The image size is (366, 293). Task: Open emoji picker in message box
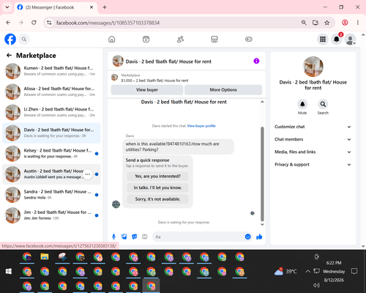tap(247, 237)
